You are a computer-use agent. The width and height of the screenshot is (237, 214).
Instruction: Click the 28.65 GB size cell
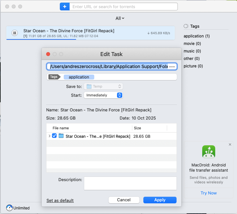(142, 136)
